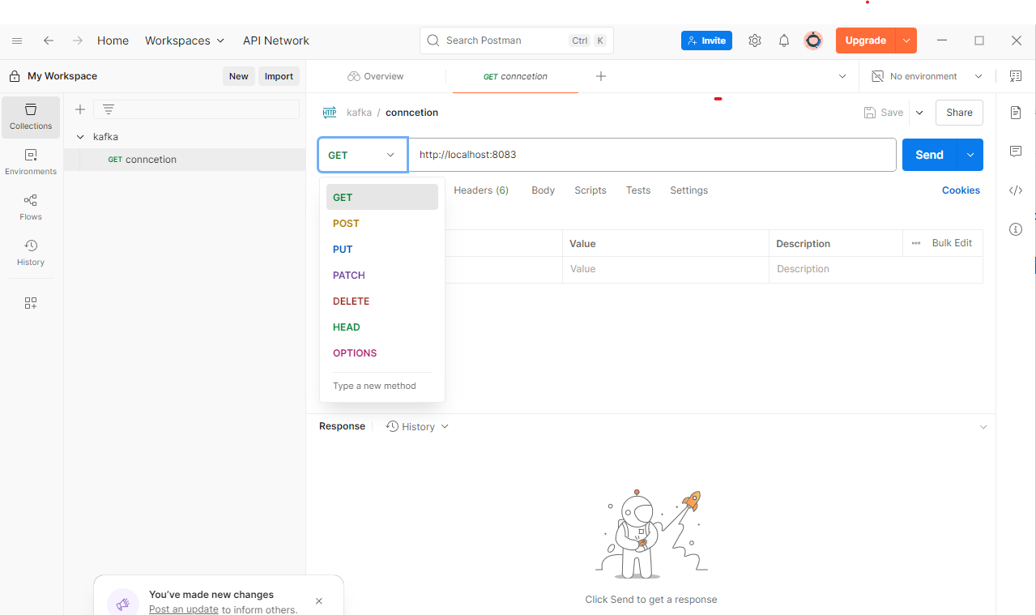
Task: Expand the Send button options arrow
Action: pyautogui.click(x=970, y=155)
